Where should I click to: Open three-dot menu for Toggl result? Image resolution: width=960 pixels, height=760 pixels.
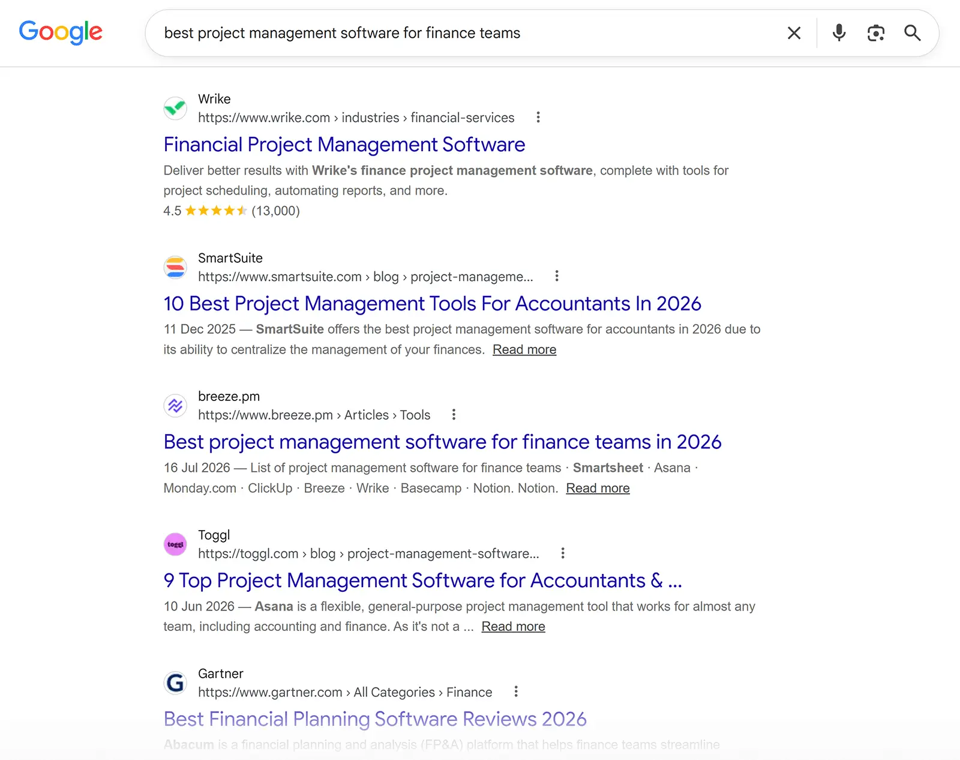(x=563, y=553)
